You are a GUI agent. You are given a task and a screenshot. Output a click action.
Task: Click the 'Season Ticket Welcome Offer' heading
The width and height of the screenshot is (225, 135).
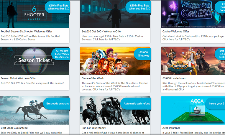tap(18, 78)
